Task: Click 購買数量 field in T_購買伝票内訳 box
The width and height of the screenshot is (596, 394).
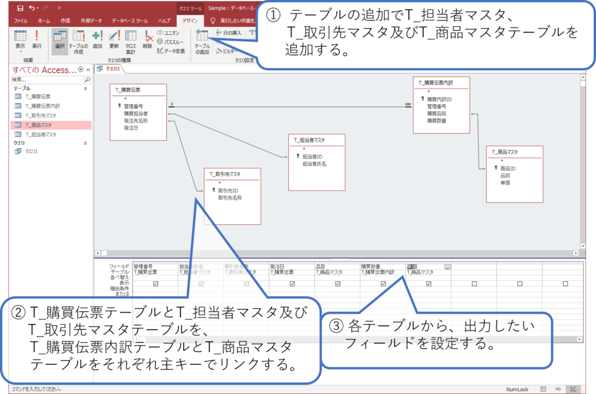Action: pos(437,121)
